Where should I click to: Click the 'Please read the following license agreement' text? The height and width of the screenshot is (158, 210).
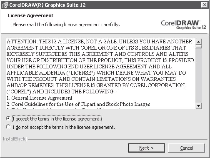click(x=66, y=25)
